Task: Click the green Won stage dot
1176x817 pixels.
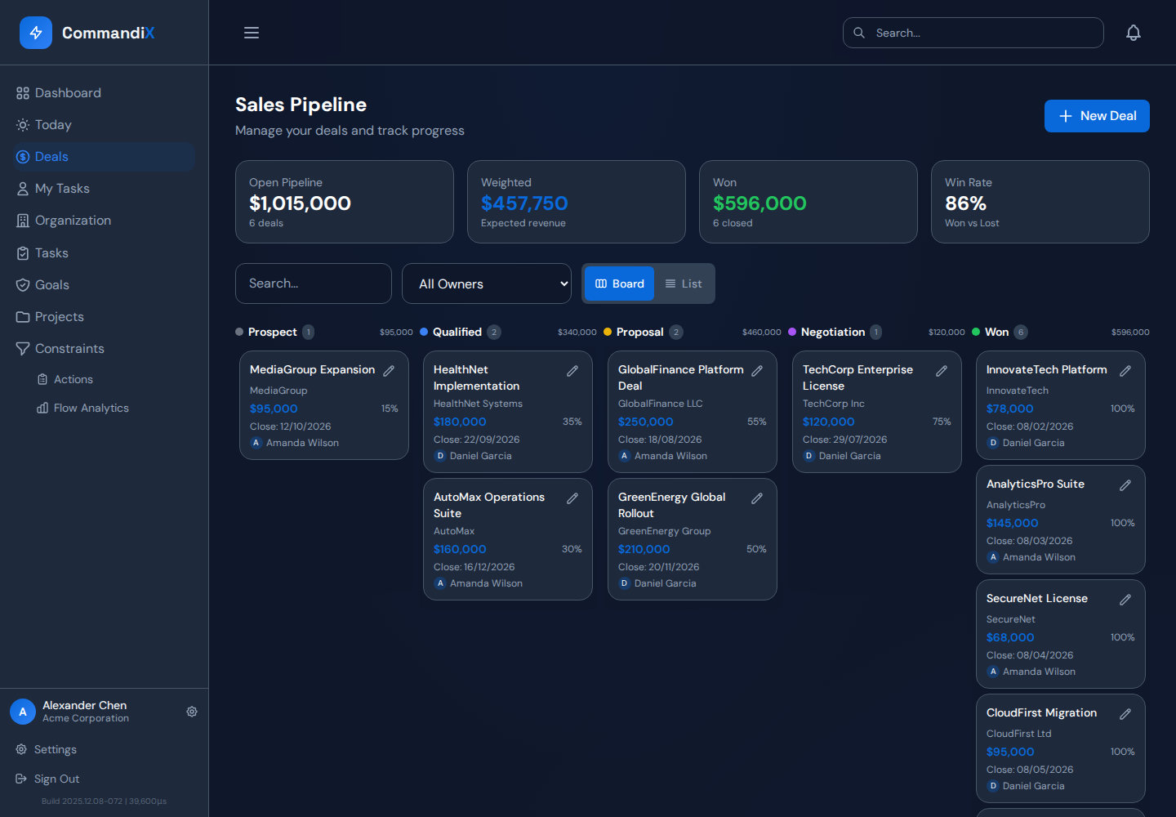Action: point(976,332)
